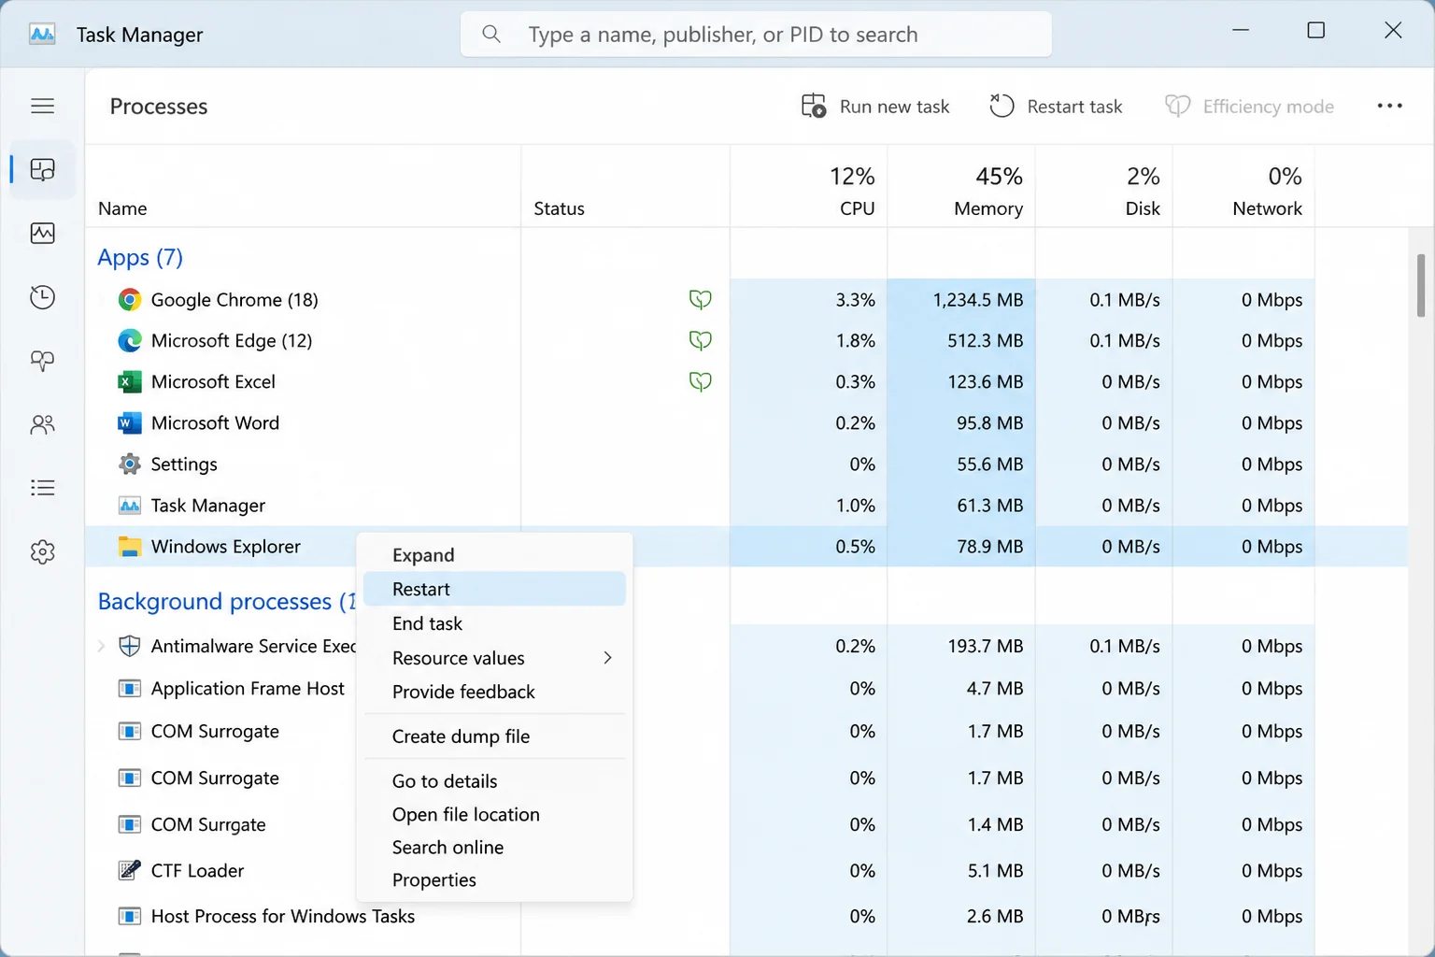
Task: Click the Antimalware Service shield icon
Action: 130,646
